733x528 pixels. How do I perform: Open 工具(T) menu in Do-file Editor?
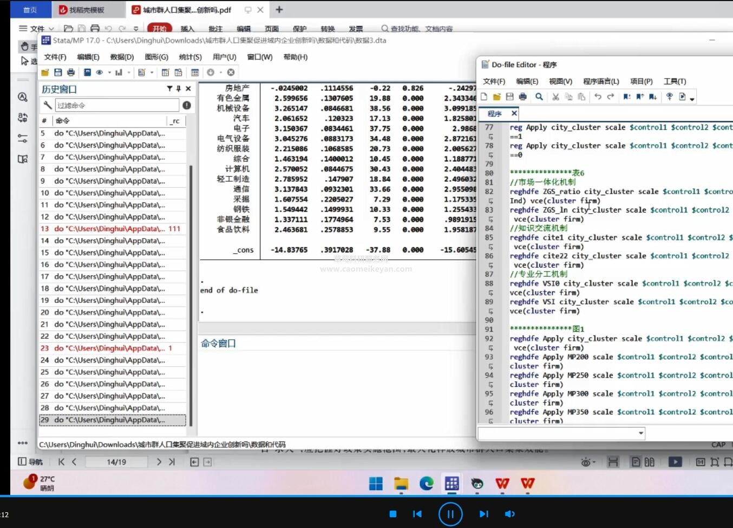pos(675,81)
